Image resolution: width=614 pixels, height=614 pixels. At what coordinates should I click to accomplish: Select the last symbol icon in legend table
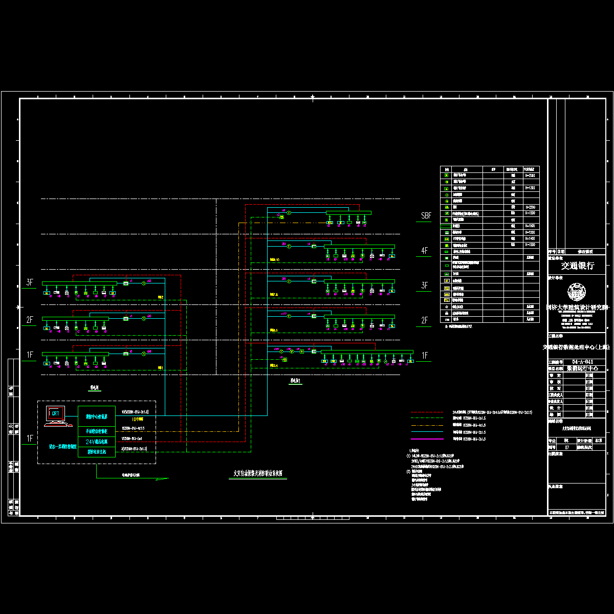tap(447, 319)
